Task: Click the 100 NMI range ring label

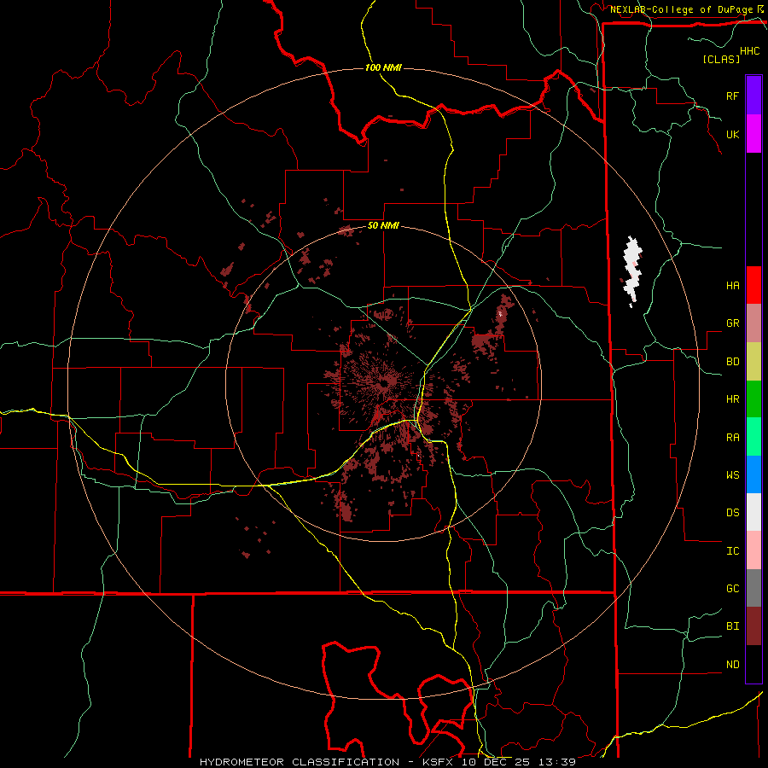Action: point(383,67)
